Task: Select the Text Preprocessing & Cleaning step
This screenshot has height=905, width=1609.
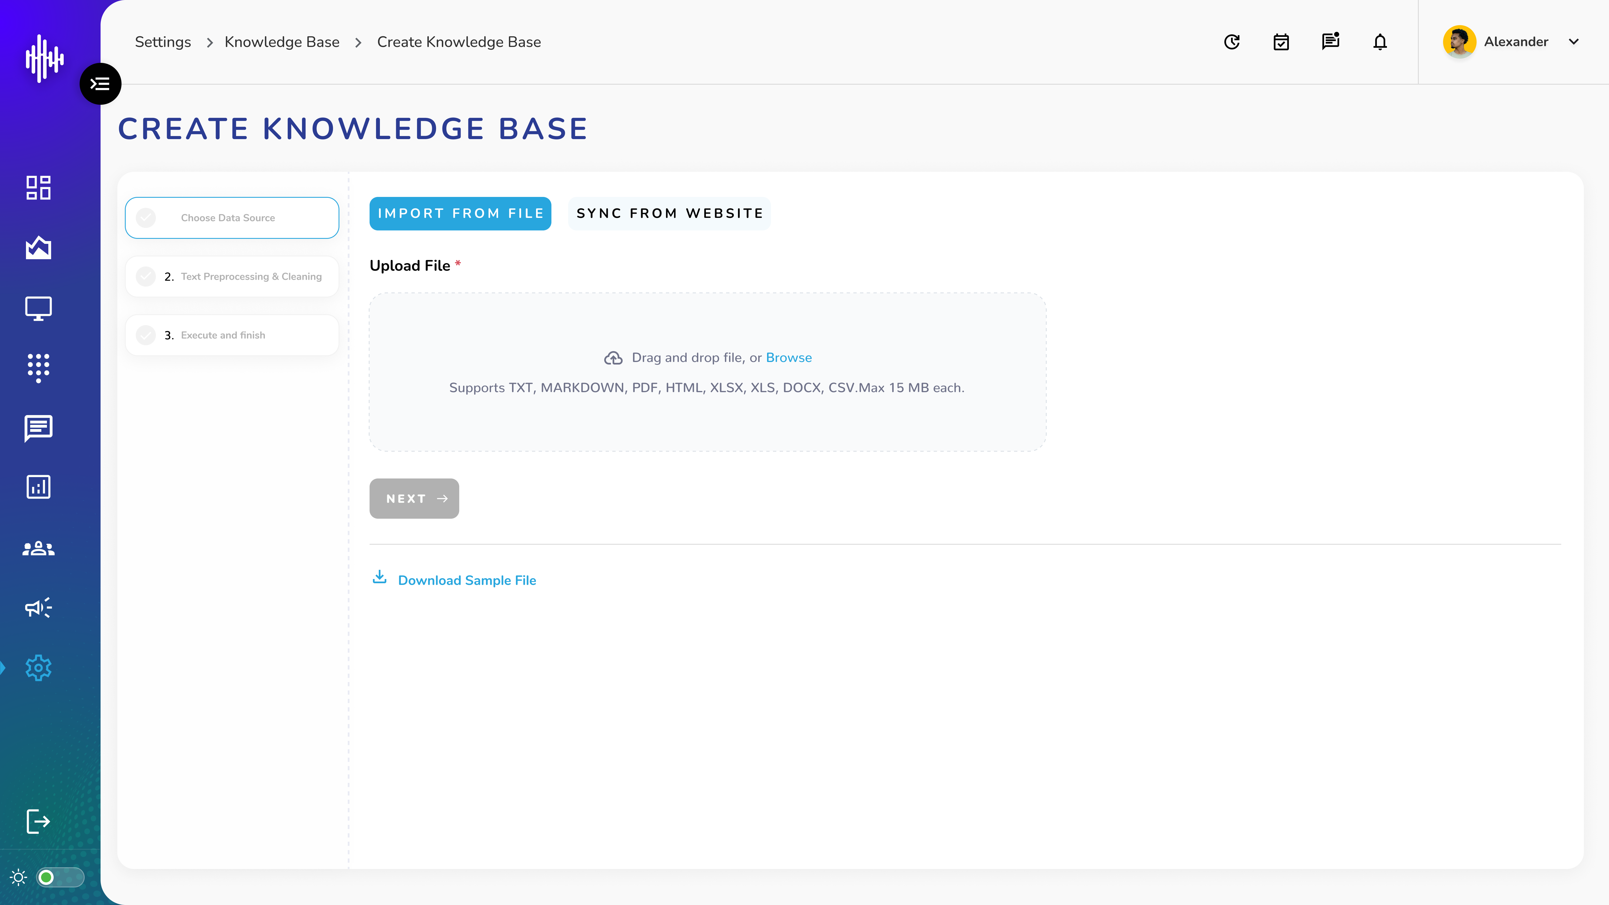Action: [x=232, y=277]
